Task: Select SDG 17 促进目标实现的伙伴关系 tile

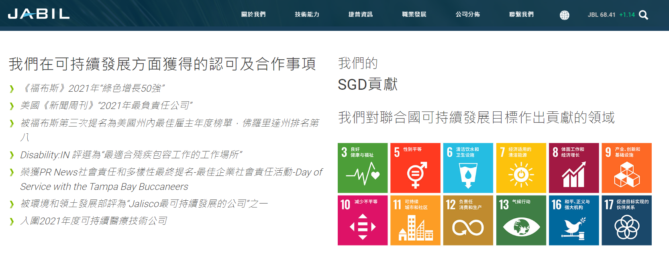Action: coord(626,220)
